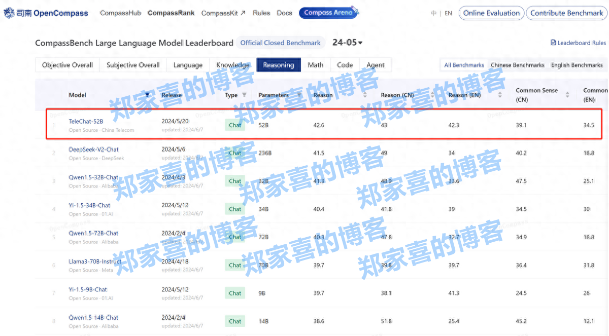Image resolution: width=609 pixels, height=336 pixels.
Task: Switch to the Math tab
Action: (316, 65)
